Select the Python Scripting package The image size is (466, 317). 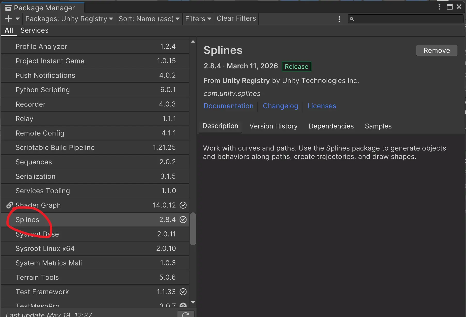(x=95, y=90)
